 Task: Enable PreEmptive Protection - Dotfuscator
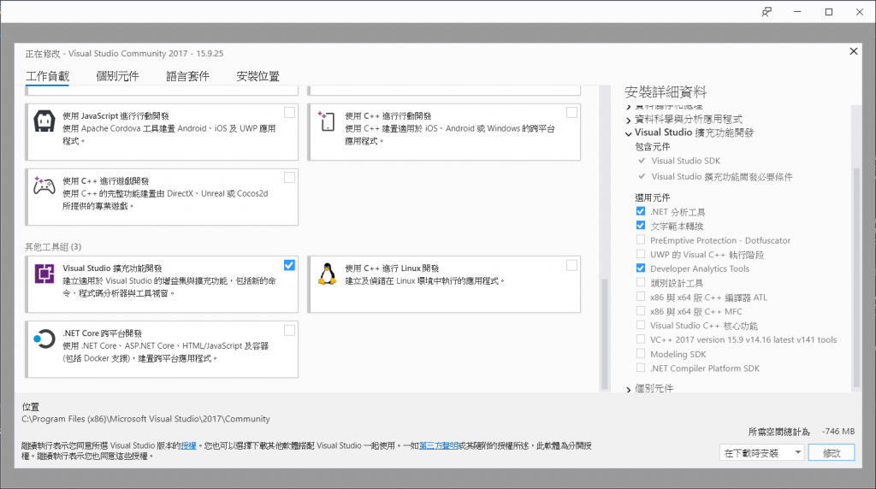click(640, 240)
